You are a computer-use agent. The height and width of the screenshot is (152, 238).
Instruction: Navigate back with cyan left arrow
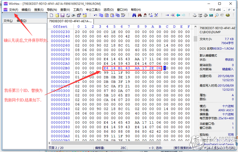tap(178, 15)
